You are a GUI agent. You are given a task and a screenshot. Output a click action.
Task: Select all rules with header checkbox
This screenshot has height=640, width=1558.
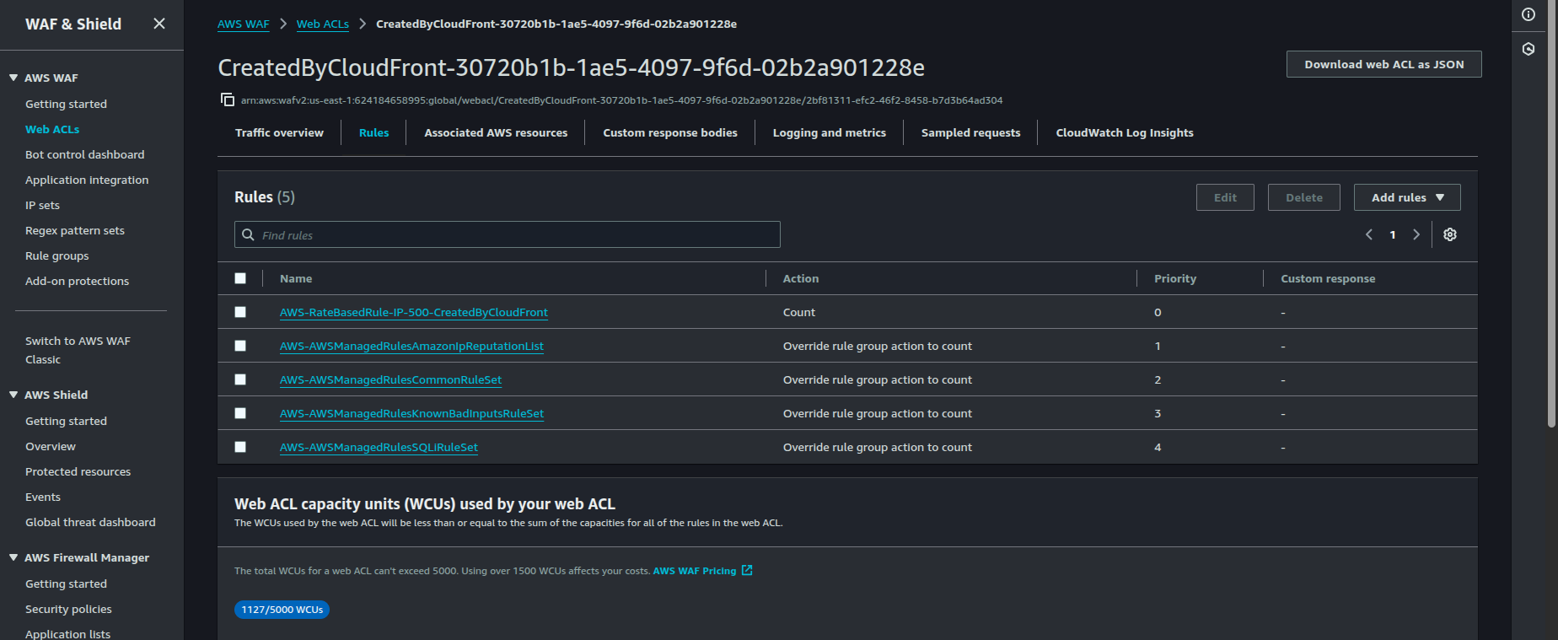(240, 278)
